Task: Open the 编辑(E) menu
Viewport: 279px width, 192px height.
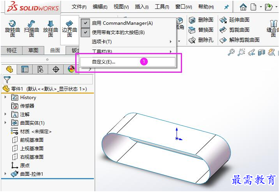Action: [x=100, y=7]
